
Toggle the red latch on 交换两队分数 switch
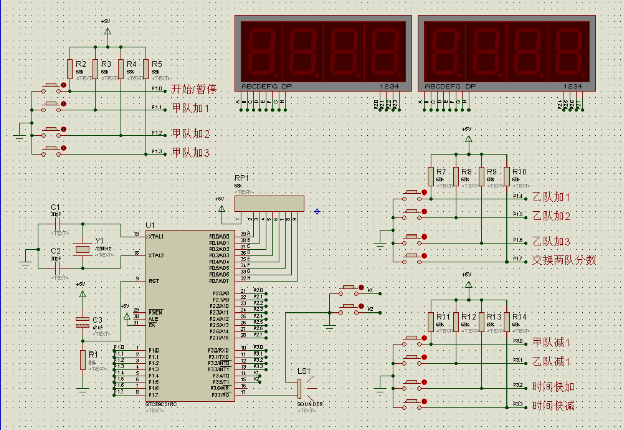(424, 256)
